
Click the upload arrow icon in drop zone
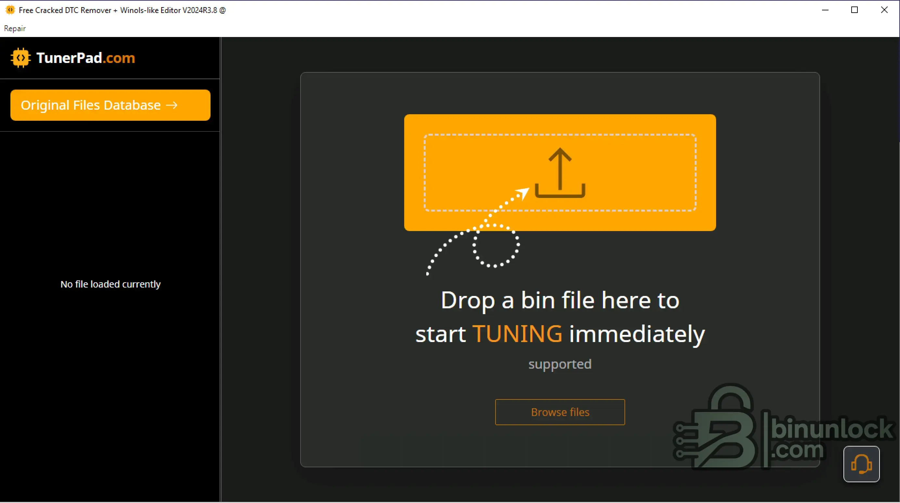[560, 172]
